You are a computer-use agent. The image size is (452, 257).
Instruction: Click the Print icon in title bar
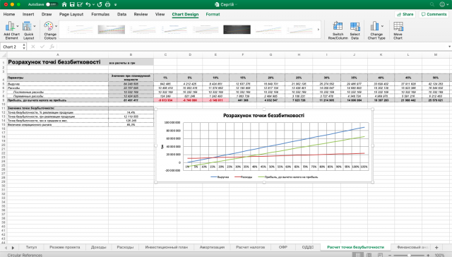click(107, 4)
